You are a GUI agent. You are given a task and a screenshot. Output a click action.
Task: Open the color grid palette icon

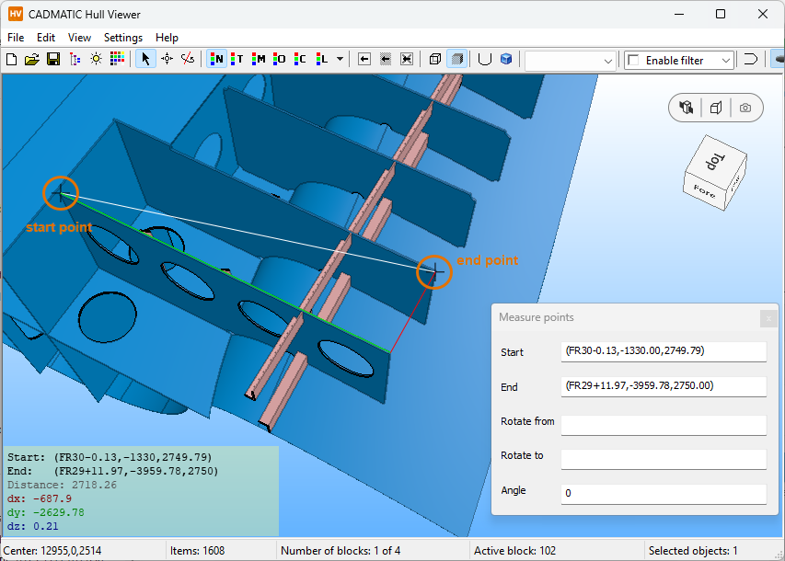117,59
